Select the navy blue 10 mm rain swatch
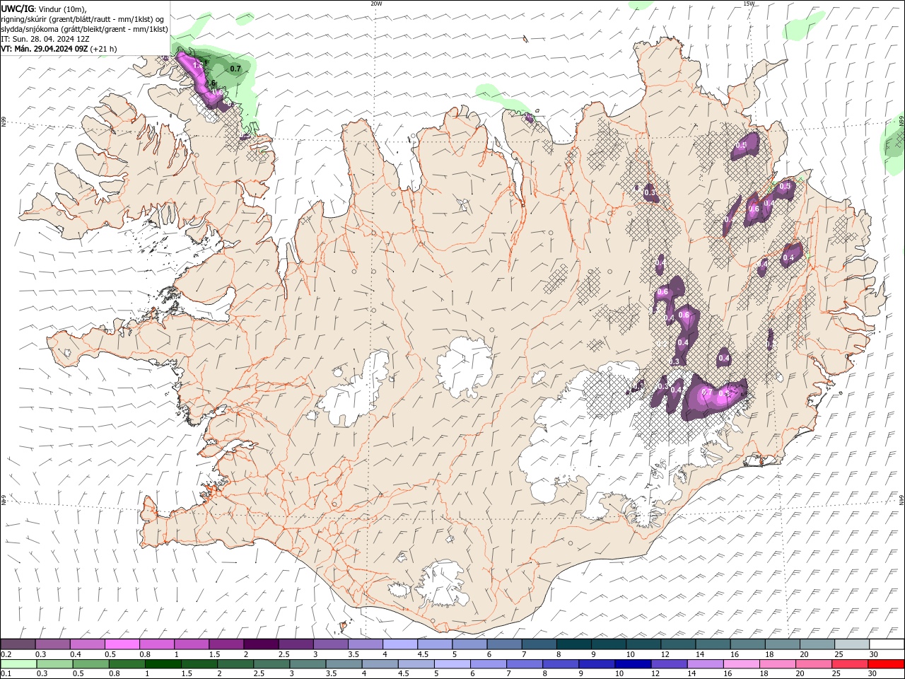This screenshot has height=679, width=905. (x=632, y=664)
